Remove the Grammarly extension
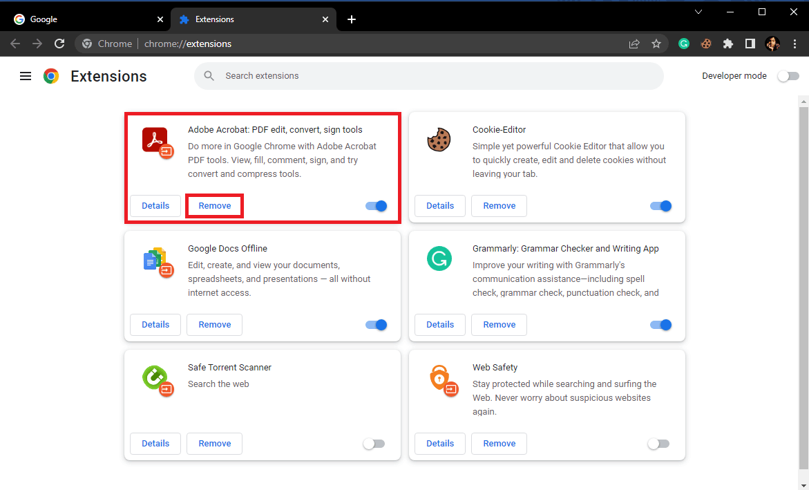The image size is (809, 490). click(x=499, y=324)
